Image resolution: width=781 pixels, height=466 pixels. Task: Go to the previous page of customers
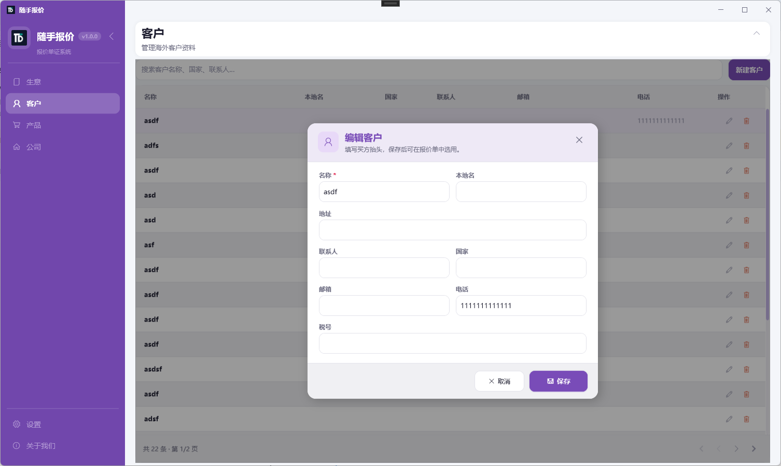(x=719, y=448)
